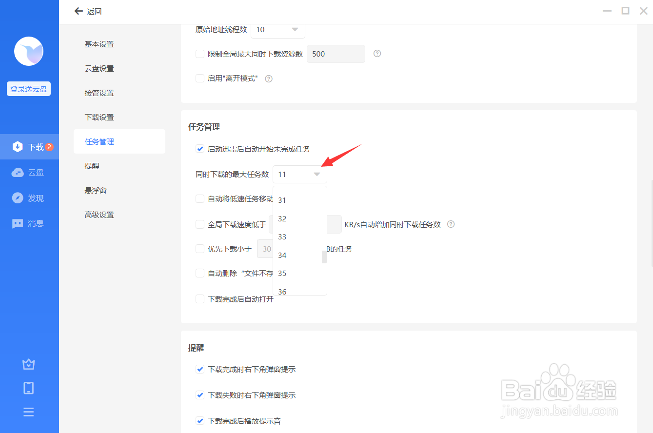Image resolution: width=653 pixels, height=433 pixels.
Task: Click the max download resources 500 field
Action: pos(336,54)
